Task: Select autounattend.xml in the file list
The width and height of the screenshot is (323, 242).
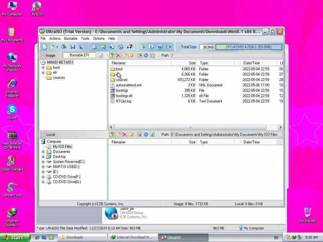Action: pyautogui.click(x=129, y=85)
